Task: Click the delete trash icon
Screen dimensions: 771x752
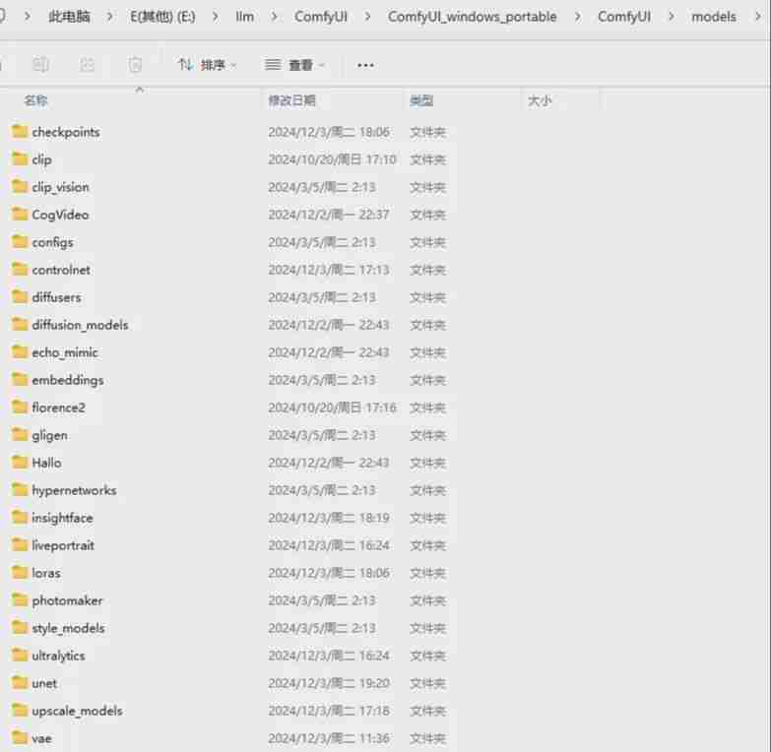Action: pyautogui.click(x=135, y=64)
